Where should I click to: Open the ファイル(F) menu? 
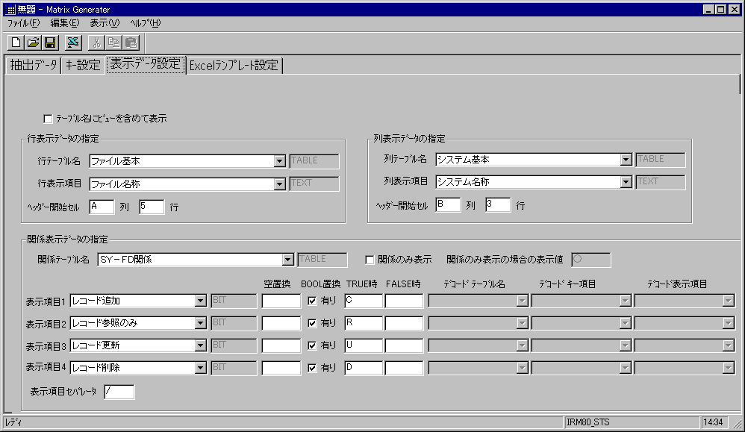pos(22,23)
